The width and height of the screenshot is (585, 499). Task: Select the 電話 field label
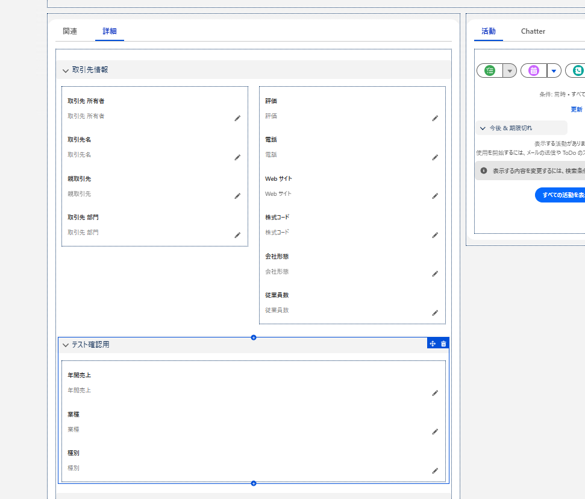(x=271, y=140)
